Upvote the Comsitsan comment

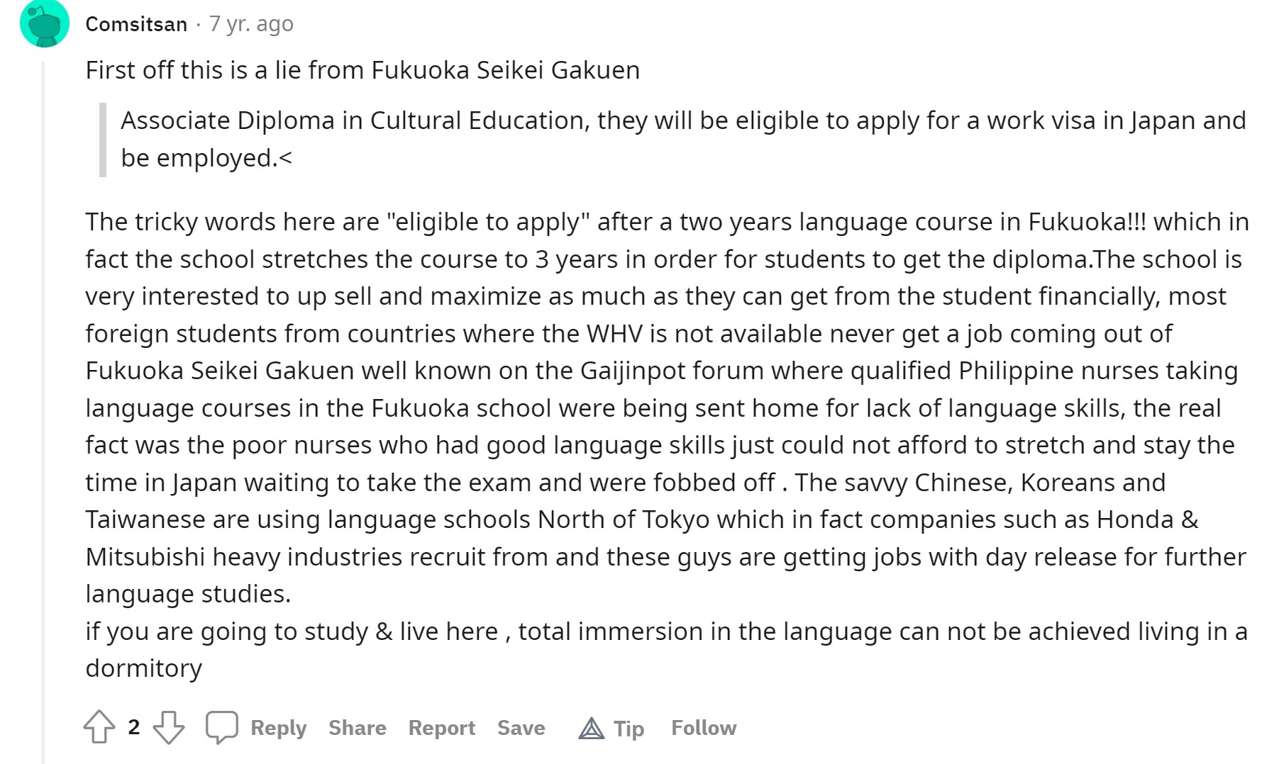click(99, 727)
